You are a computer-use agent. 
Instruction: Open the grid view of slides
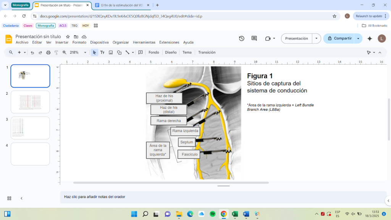click(x=9, y=198)
